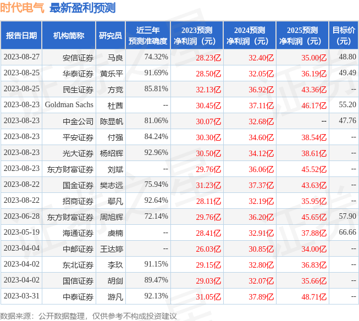Click accuracy value 84.24%
Image resolution: width=359 pixels, height=321 pixels.
pyautogui.click(x=156, y=137)
